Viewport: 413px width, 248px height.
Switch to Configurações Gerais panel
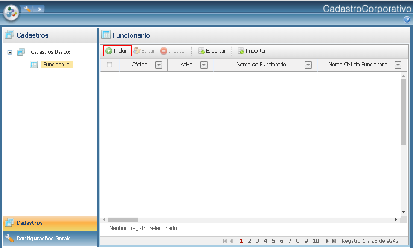pos(43,239)
